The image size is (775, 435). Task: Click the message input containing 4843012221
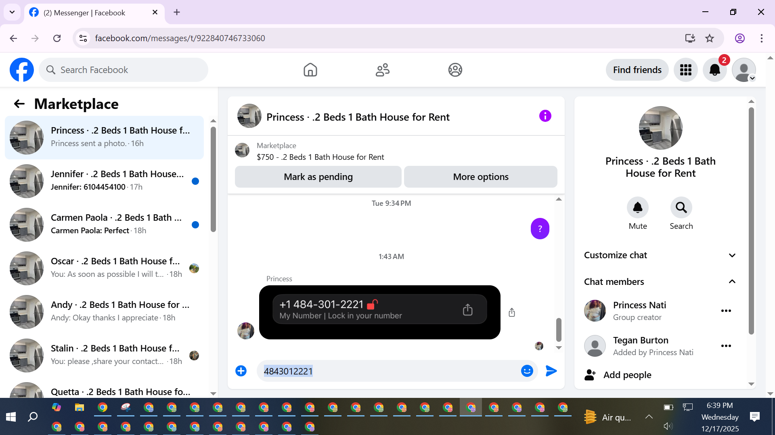tap(387, 371)
